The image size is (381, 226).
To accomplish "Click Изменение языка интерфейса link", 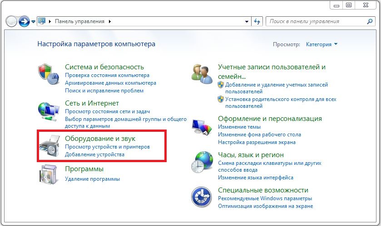I will [255, 178].
